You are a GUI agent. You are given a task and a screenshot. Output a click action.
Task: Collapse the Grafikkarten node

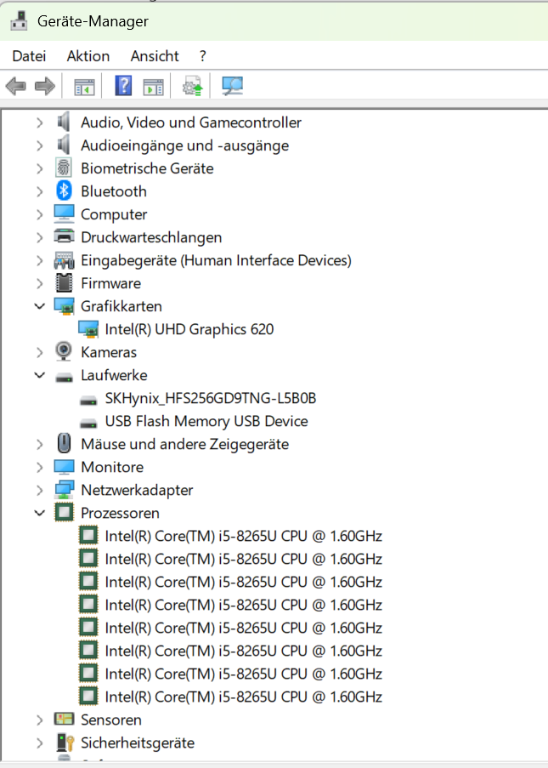[40, 306]
